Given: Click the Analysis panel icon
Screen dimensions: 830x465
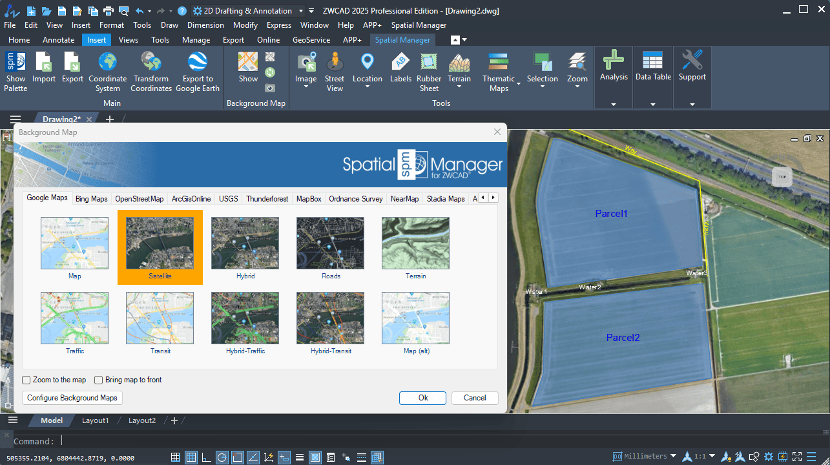Looking at the screenshot, I should [614, 59].
